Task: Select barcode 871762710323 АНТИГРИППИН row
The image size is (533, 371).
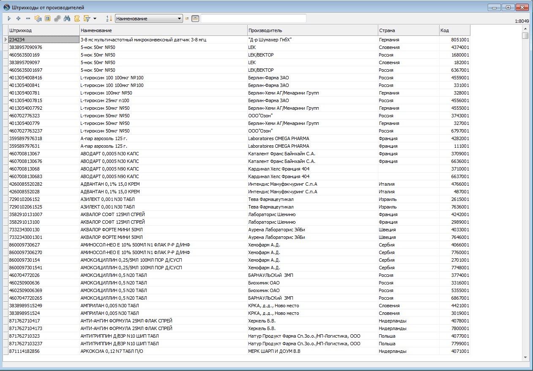Action: coord(44,336)
